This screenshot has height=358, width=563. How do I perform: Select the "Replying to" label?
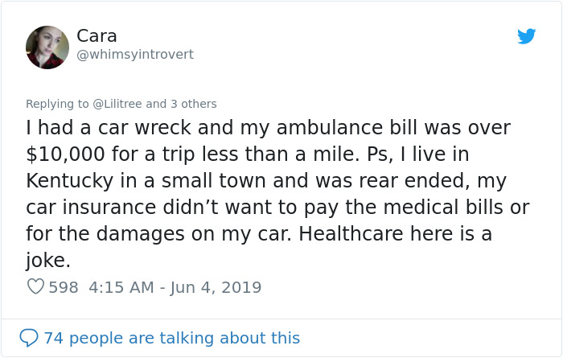57,104
